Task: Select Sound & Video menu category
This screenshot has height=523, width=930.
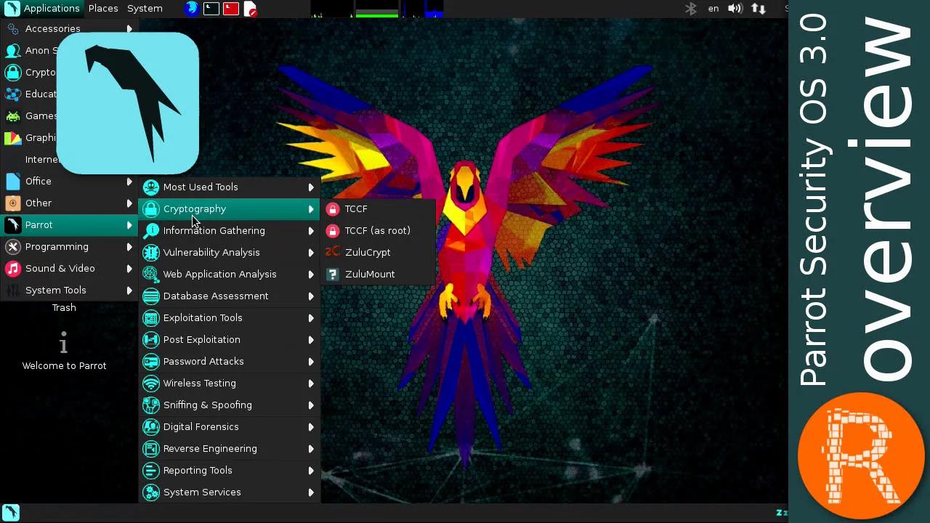Action: tap(60, 269)
